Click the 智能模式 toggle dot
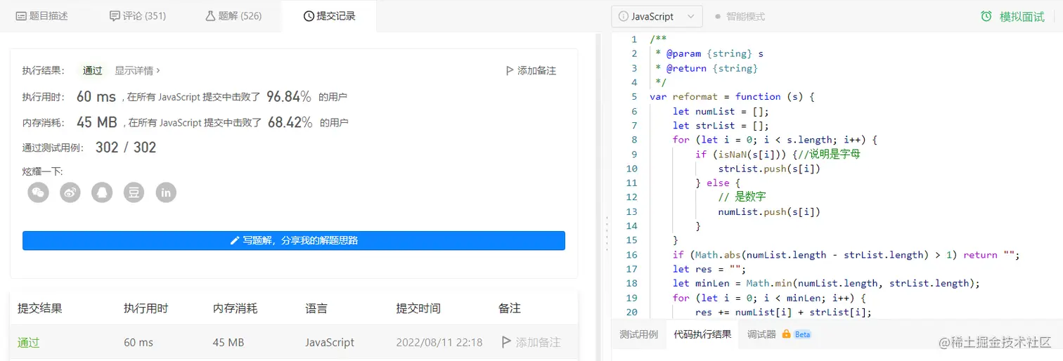The image size is (1063, 361). pyautogui.click(x=717, y=16)
